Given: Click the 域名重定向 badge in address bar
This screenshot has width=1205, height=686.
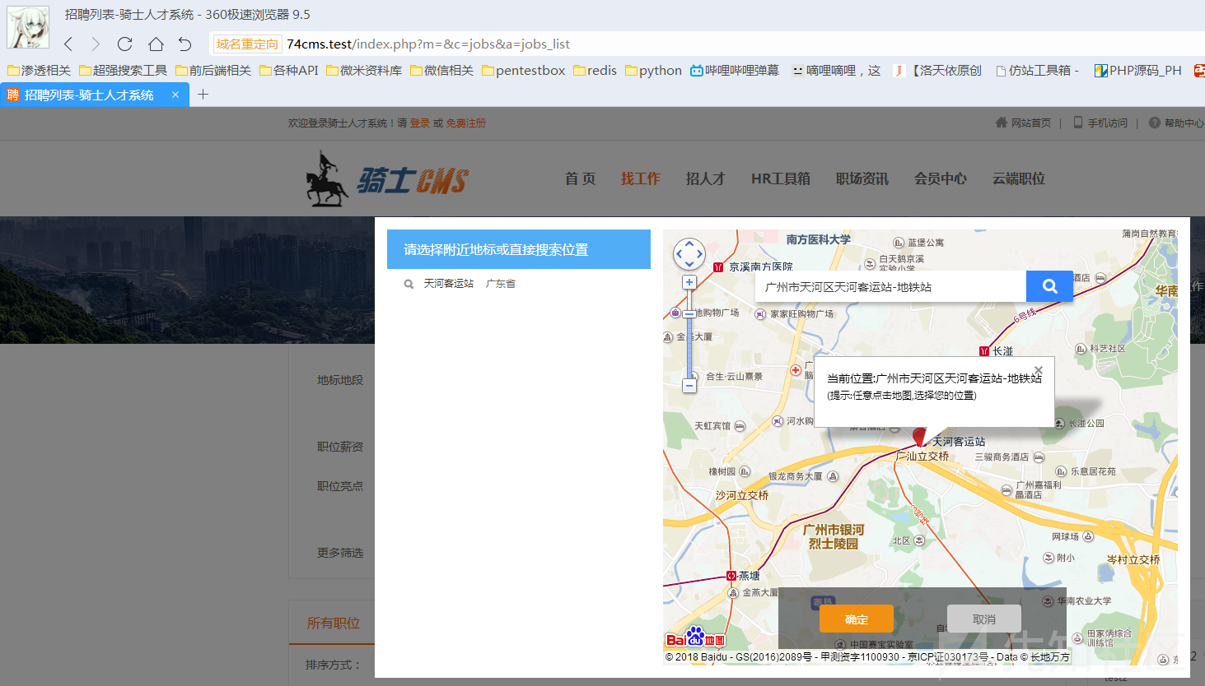Looking at the screenshot, I should 247,44.
